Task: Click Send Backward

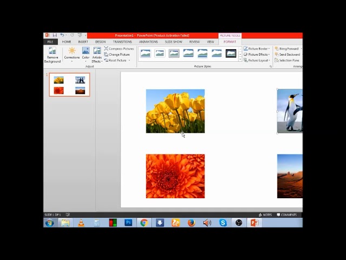Action: (287, 54)
